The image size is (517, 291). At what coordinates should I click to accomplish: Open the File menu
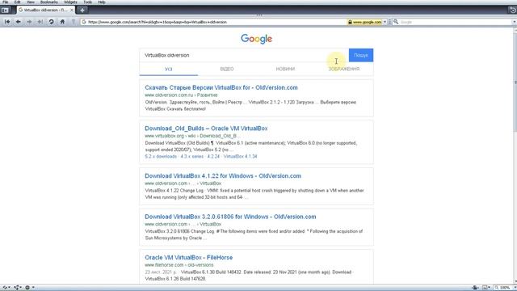(x=6, y=2)
